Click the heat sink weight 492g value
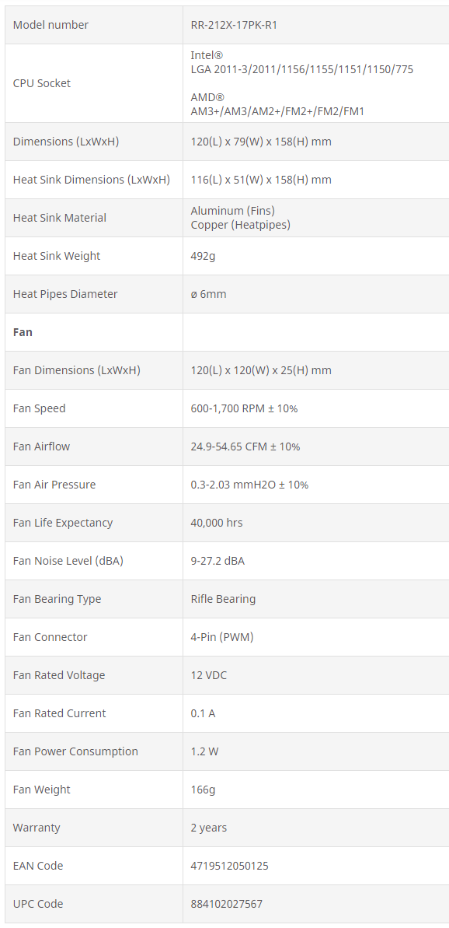Image resolution: width=449 pixels, height=928 pixels. 204,256
